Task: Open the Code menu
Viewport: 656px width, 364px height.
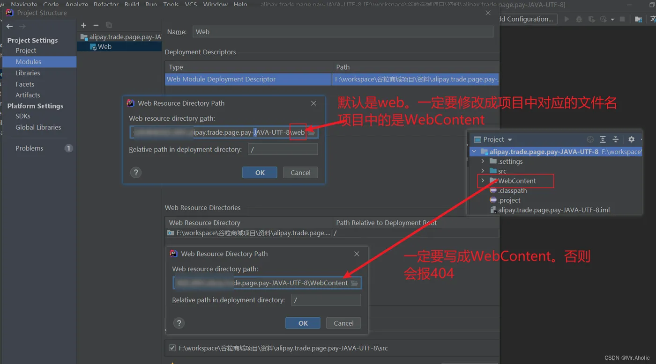Action: pyautogui.click(x=51, y=4)
